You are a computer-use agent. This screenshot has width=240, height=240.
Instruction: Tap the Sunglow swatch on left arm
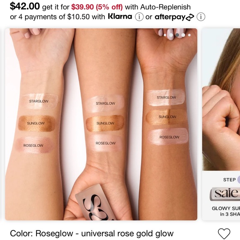(36, 123)
